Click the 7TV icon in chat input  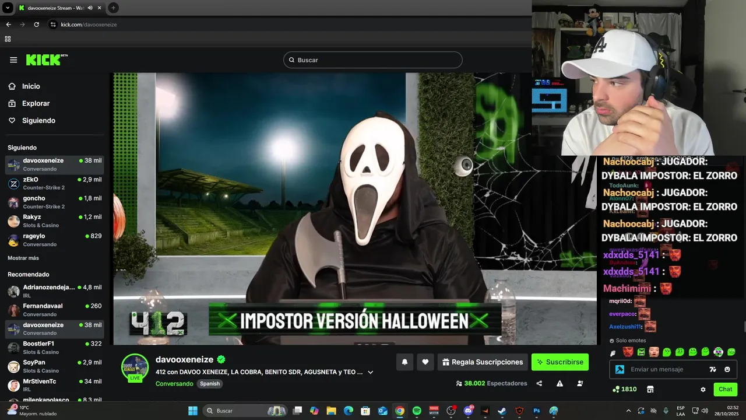[713, 369]
